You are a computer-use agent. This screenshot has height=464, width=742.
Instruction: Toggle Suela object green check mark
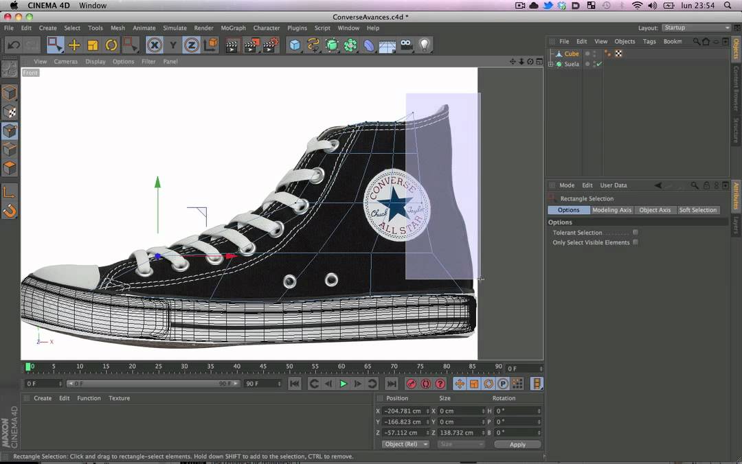point(600,64)
